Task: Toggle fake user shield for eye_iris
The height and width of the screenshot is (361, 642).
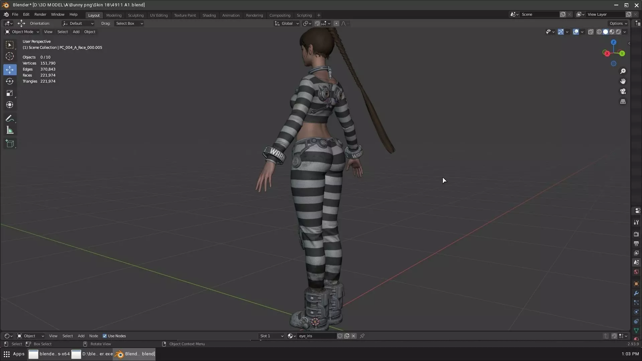Action: [x=340, y=336]
